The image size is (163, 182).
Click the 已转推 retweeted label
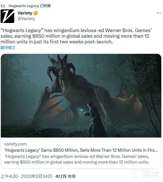point(45,6)
